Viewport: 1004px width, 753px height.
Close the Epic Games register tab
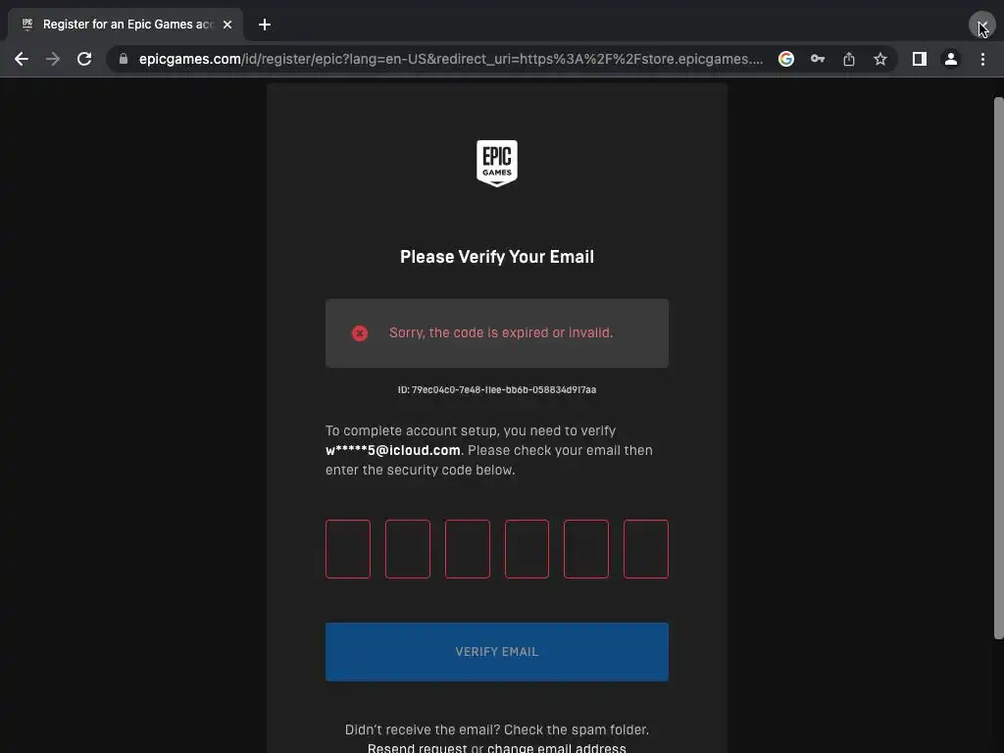coord(227,25)
